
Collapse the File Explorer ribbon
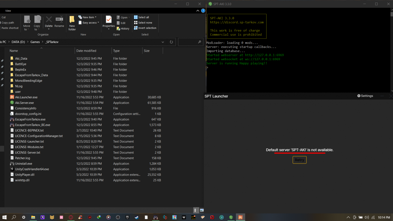coord(198,11)
